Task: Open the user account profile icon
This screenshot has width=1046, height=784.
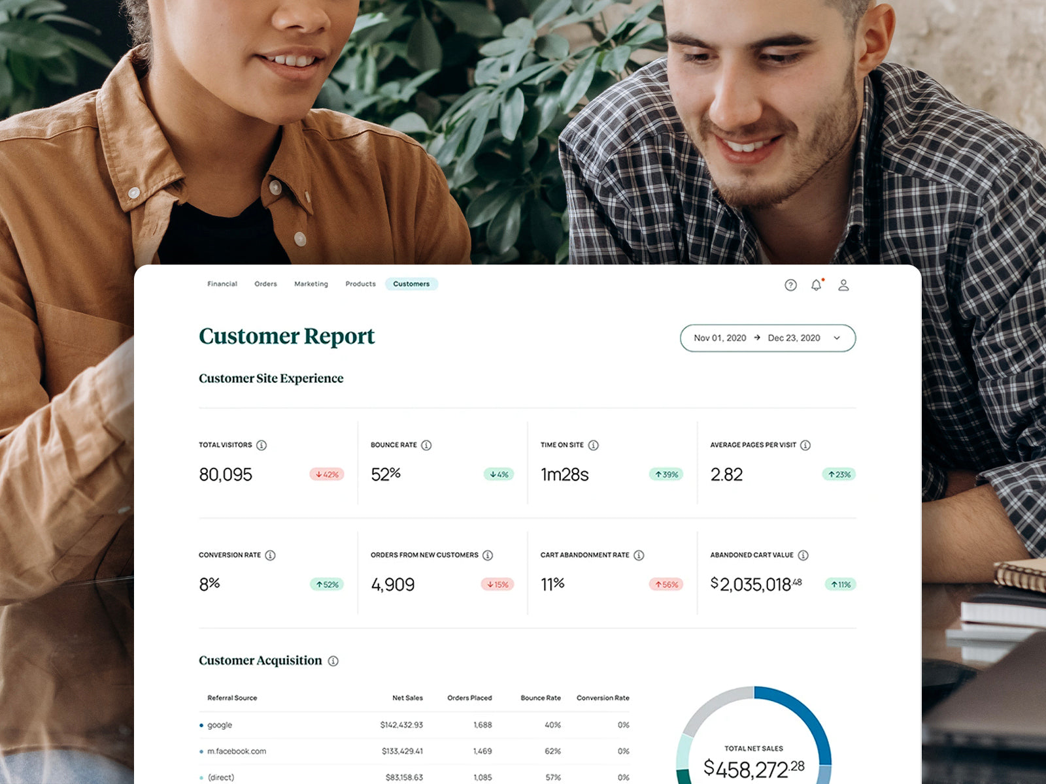Action: point(843,285)
